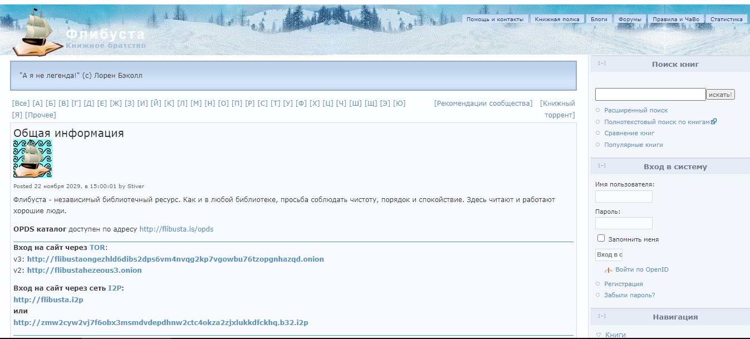Select the letter [Ф] filter
The image size is (750, 339).
[x=301, y=104]
